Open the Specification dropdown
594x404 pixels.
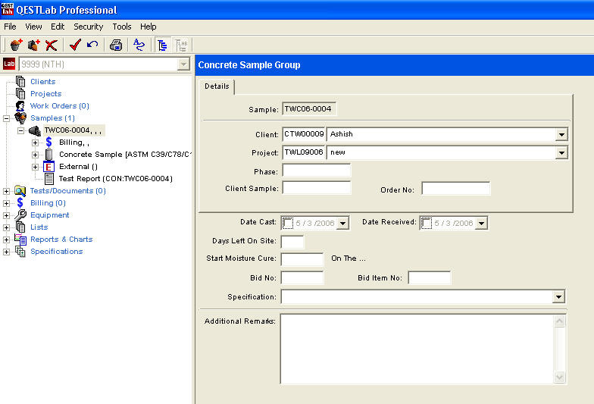click(x=559, y=297)
